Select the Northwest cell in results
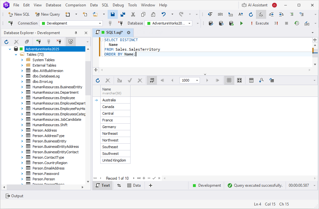Screen dimensions: 319x209 (115, 140)
